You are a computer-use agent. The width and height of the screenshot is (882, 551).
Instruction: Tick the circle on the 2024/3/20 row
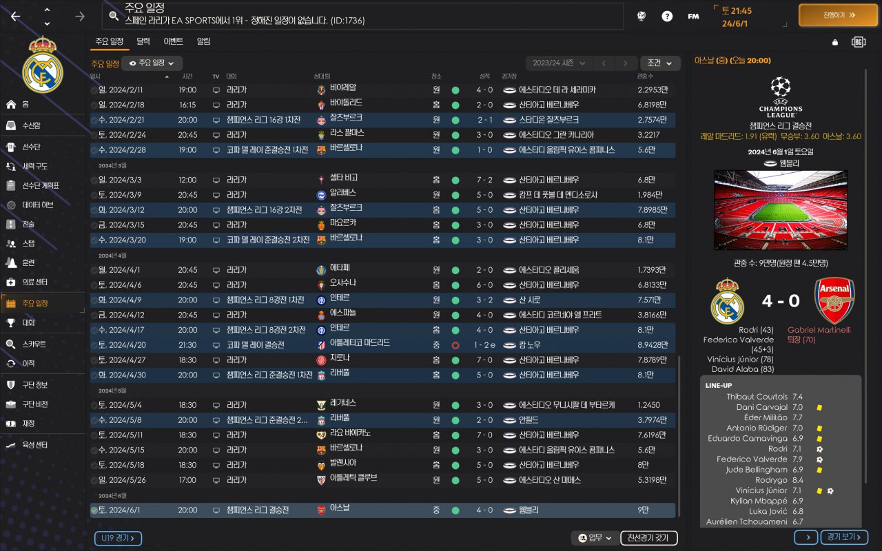click(x=94, y=240)
